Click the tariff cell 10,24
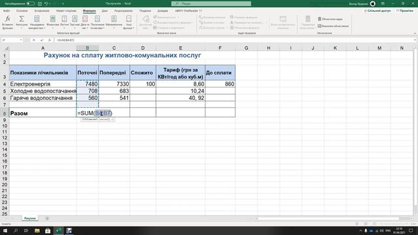Image resolution: width=418 pixels, height=235 pixels. point(180,91)
